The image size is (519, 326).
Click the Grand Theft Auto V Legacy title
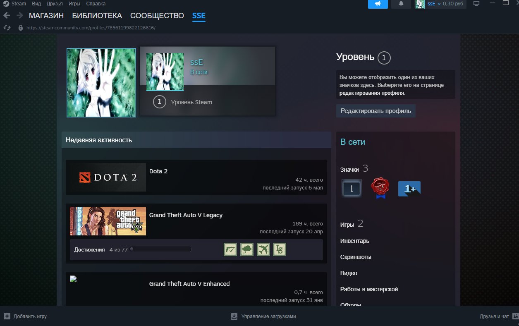(x=186, y=215)
